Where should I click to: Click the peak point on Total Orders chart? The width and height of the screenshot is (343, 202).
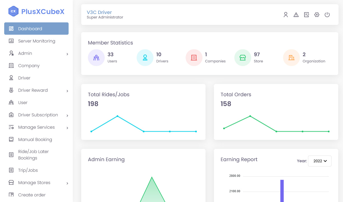tap(250, 116)
